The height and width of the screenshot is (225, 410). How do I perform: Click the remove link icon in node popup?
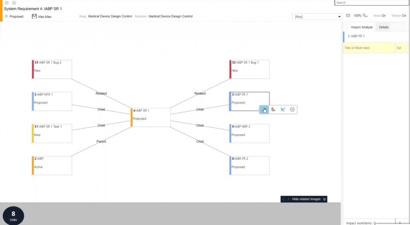tap(273, 109)
